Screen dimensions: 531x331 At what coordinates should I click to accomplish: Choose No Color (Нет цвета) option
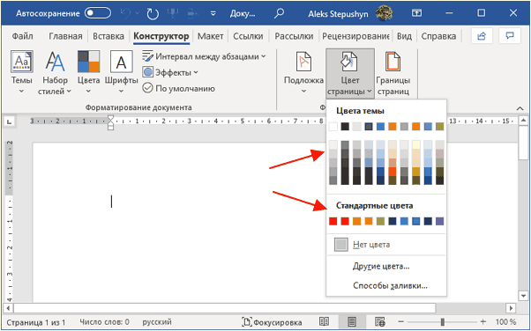pyautogui.click(x=386, y=245)
